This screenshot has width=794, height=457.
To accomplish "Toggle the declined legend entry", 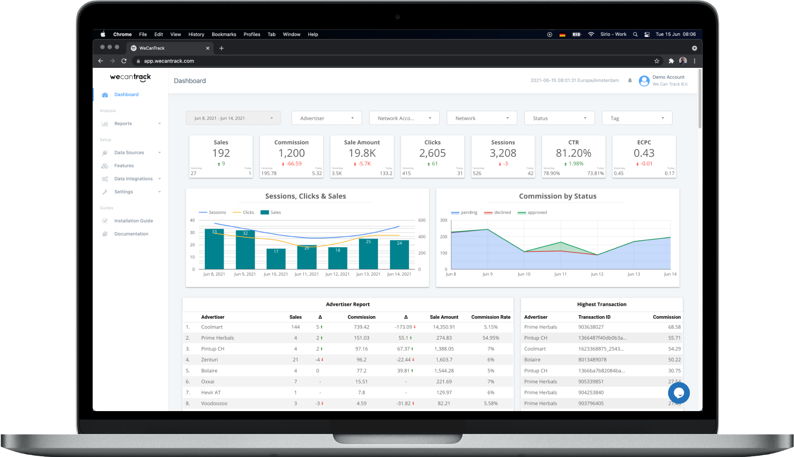I will [x=497, y=212].
